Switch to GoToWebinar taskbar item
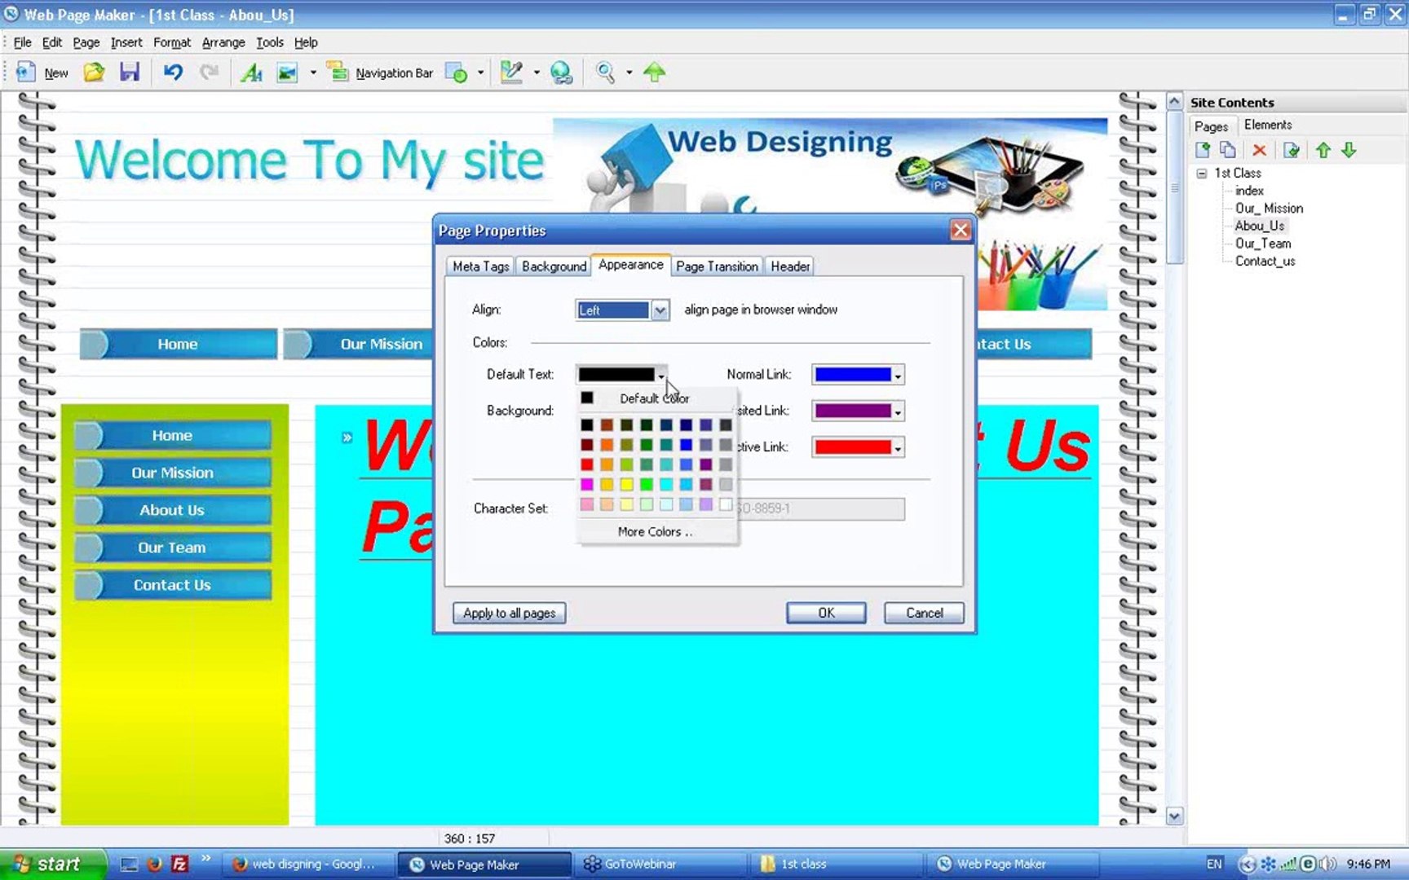 pyautogui.click(x=659, y=864)
